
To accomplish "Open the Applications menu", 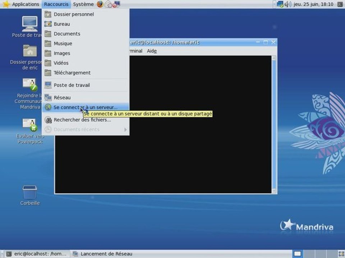I will (26, 4).
